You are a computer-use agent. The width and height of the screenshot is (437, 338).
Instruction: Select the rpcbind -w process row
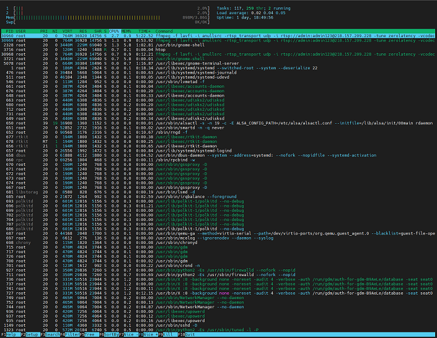[x=218, y=160]
